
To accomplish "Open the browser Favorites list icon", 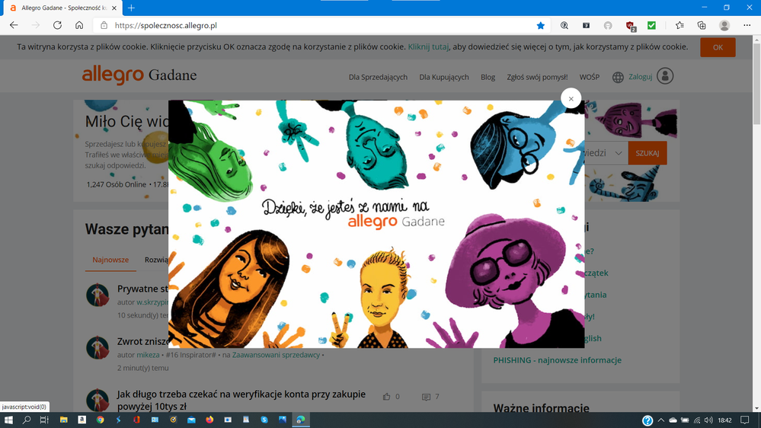I will coord(679,25).
